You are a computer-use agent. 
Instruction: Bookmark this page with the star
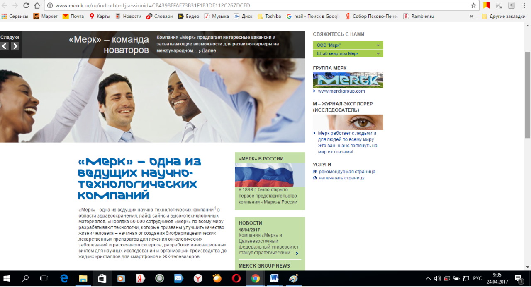473,6
